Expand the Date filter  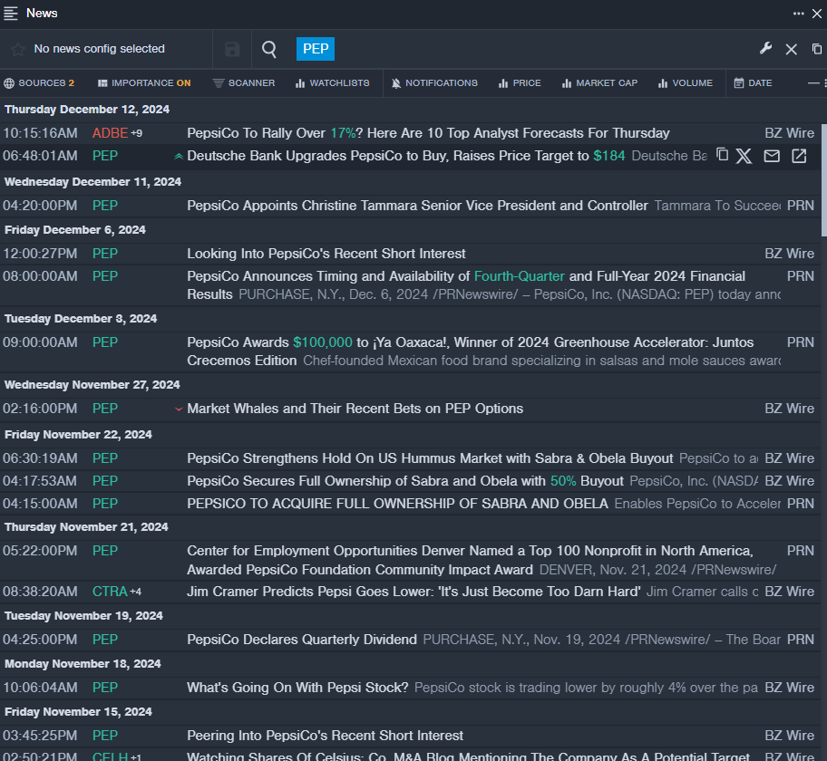[x=753, y=83]
